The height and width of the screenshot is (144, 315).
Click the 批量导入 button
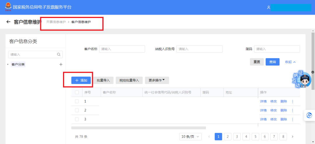103,80
